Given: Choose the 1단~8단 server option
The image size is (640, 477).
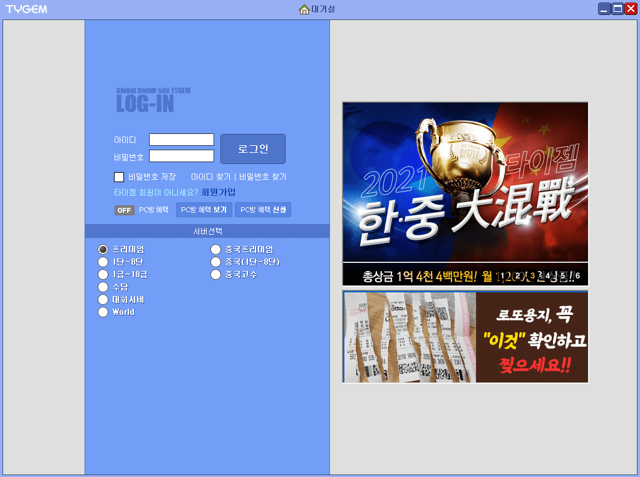Looking at the screenshot, I should pos(103,262).
